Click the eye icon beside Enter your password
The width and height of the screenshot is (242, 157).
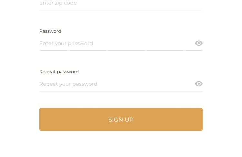point(199,43)
